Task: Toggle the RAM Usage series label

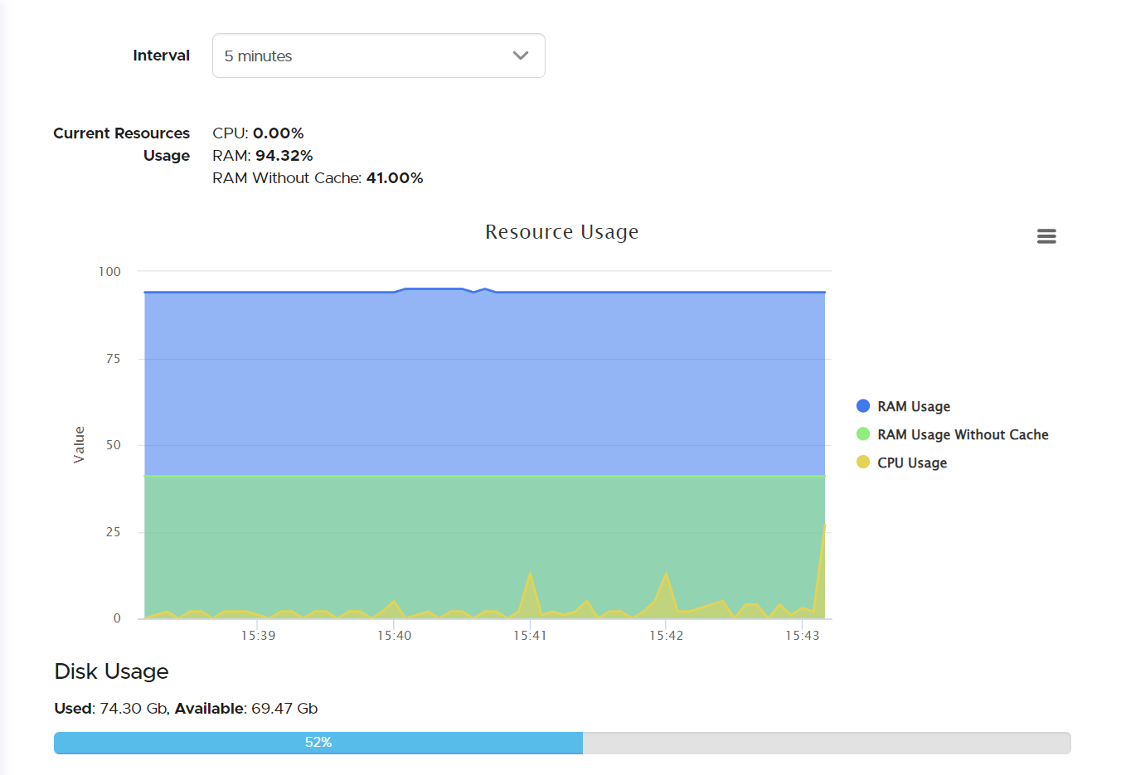Action: (914, 406)
